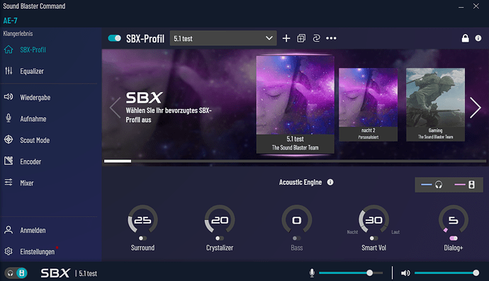Click the microphone volume slider handle

coord(369,273)
